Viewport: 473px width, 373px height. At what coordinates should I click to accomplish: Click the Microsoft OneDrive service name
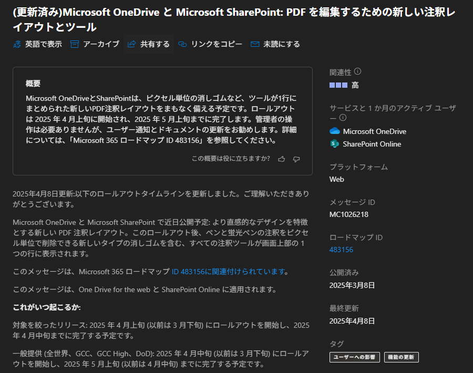pos(374,131)
